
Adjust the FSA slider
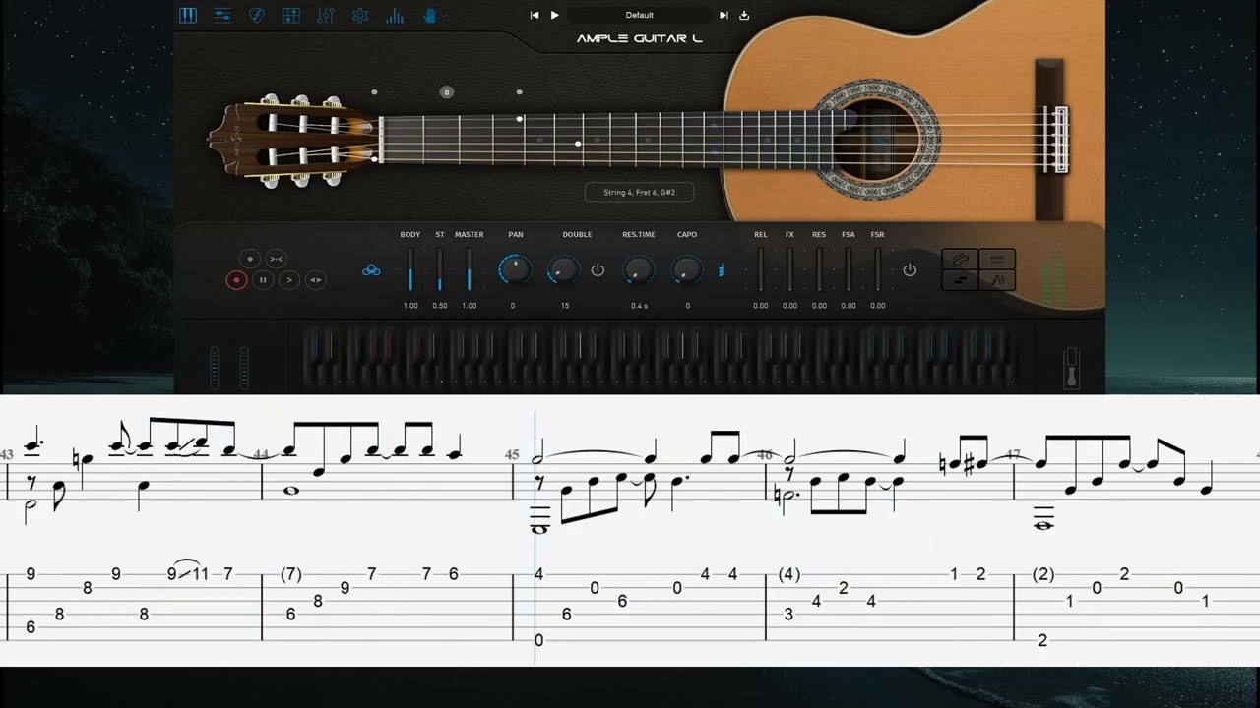pos(849,268)
